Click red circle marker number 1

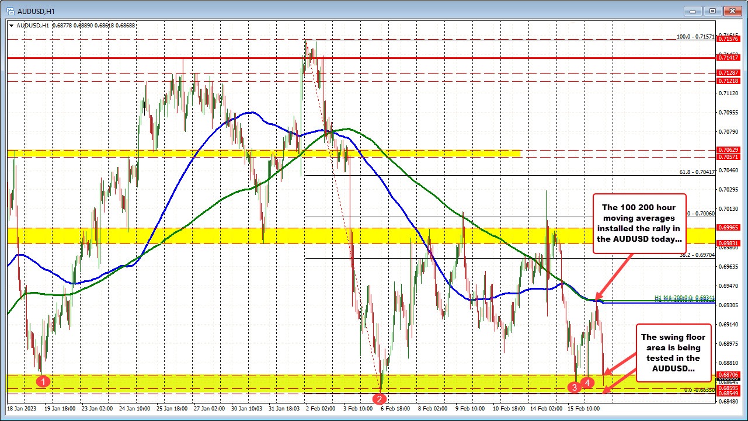click(42, 381)
